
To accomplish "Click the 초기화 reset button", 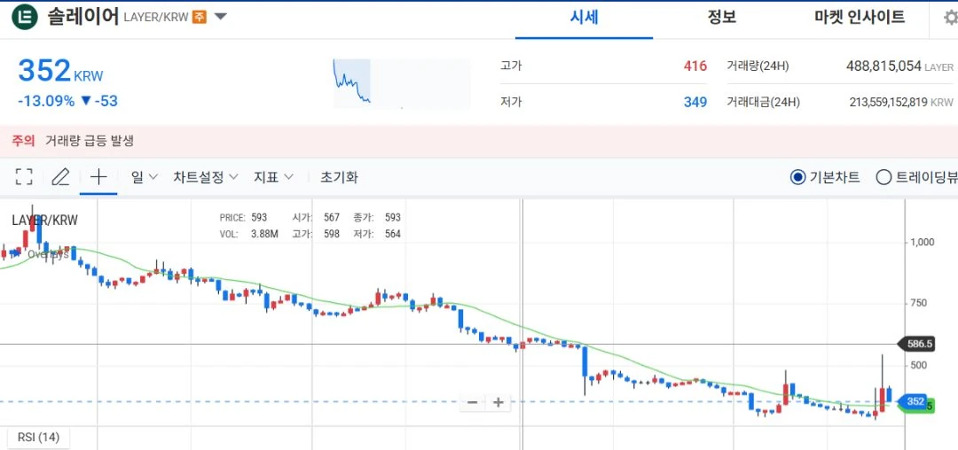I will click(339, 177).
